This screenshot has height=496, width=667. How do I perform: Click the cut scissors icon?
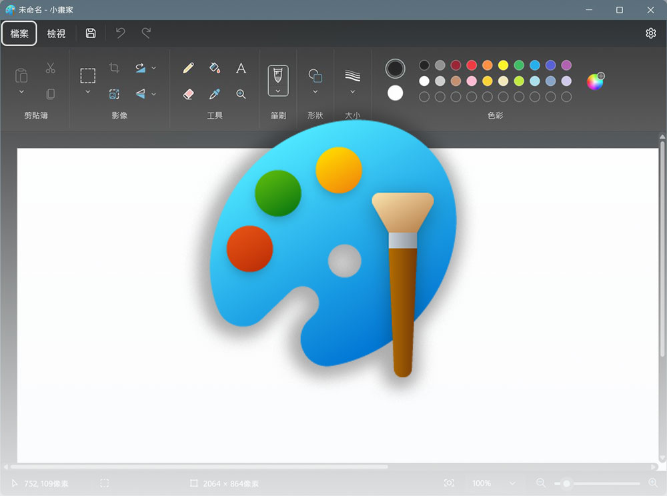tap(50, 68)
